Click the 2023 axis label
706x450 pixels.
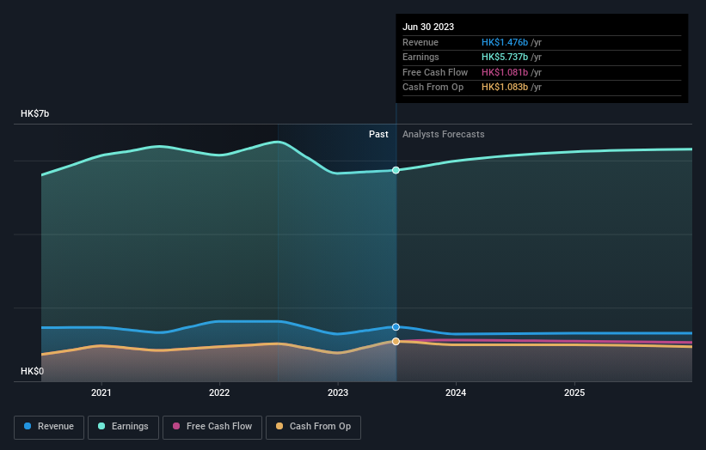pos(338,393)
